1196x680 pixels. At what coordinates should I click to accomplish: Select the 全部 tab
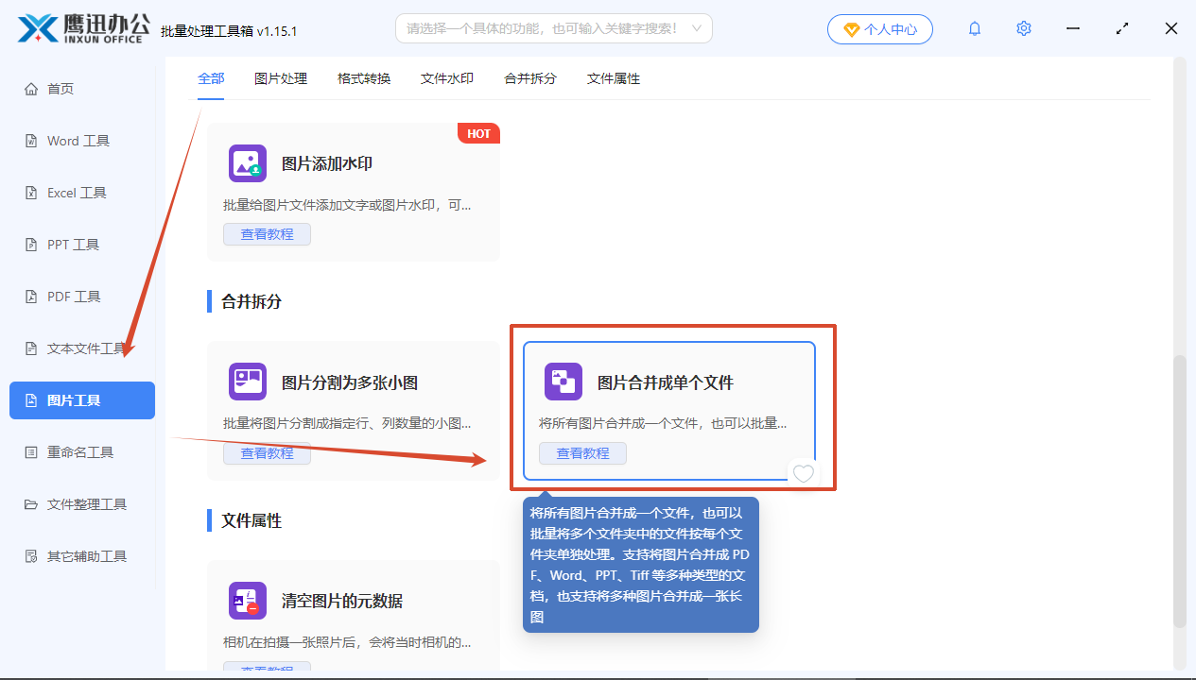coord(211,78)
